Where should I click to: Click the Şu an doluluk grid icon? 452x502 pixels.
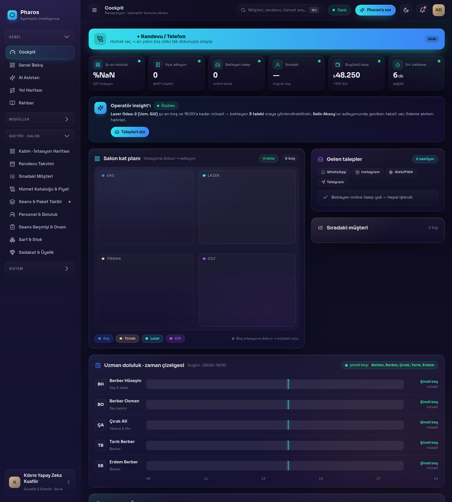[98, 65]
